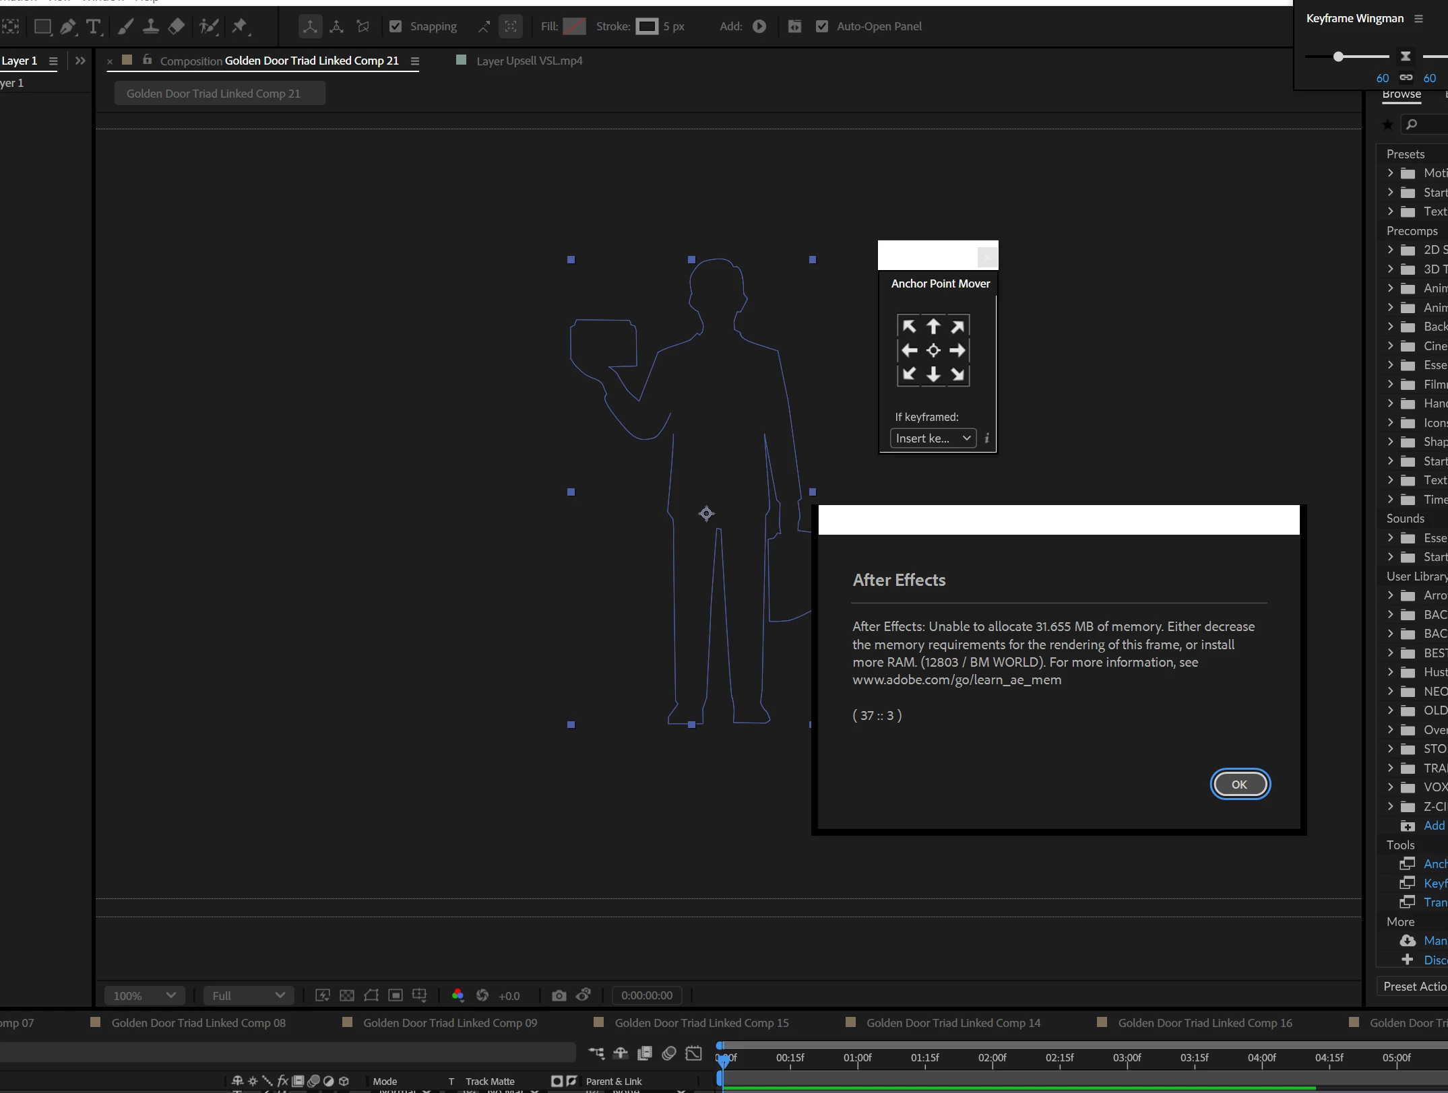Open the Graph Editor icon in timeline
Screen dimensions: 1448x1093
pyautogui.click(x=693, y=1053)
